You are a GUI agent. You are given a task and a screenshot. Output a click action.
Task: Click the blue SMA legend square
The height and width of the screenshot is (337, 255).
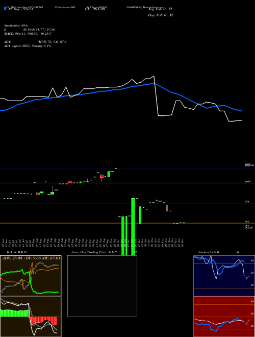coord(5,8)
